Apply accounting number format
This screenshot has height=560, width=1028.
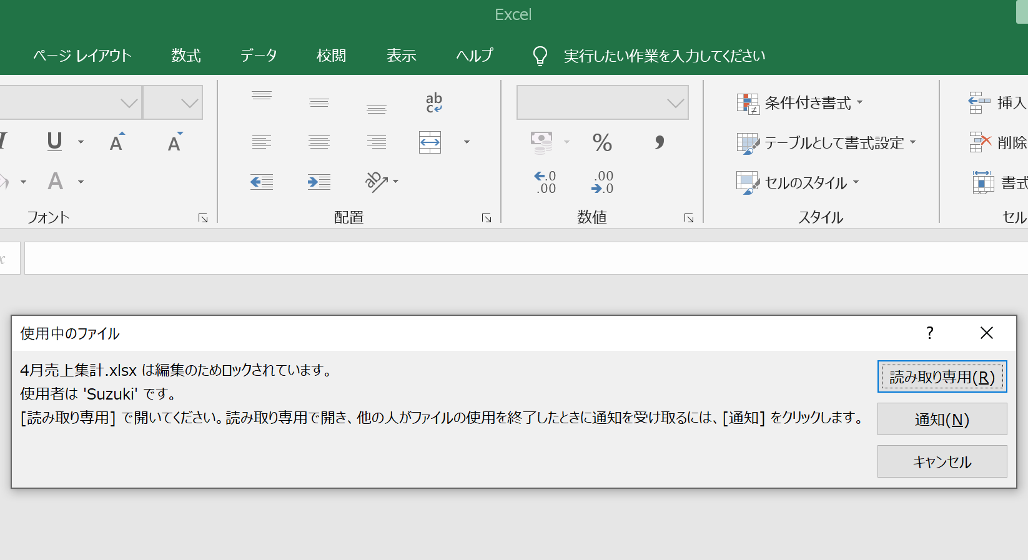pos(541,142)
